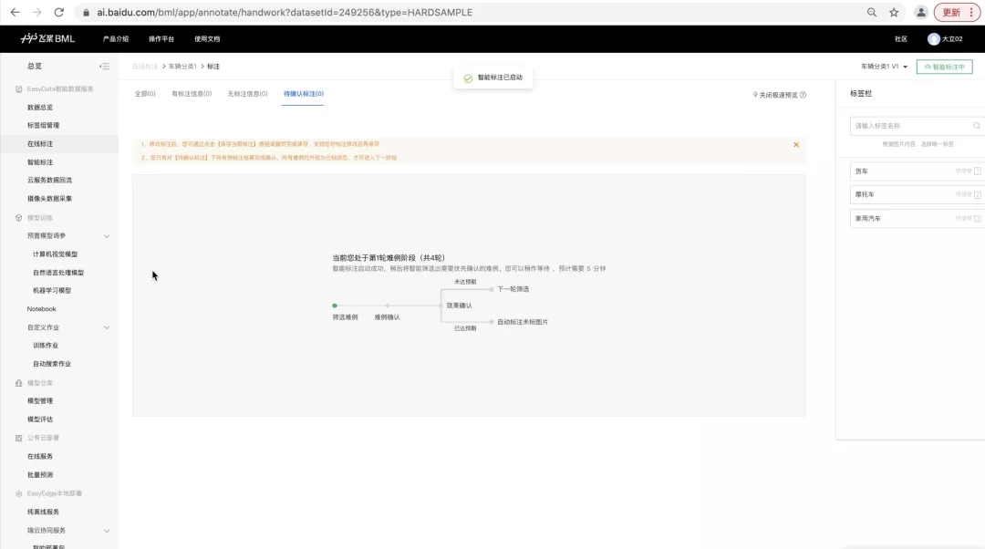Open 模型评估 in sidebar
The image size is (985, 549).
coord(40,420)
